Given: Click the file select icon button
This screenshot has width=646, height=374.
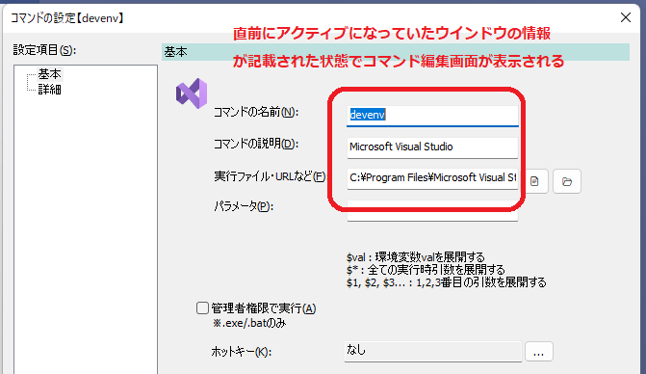Looking at the screenshot, I should coord(534,181).
